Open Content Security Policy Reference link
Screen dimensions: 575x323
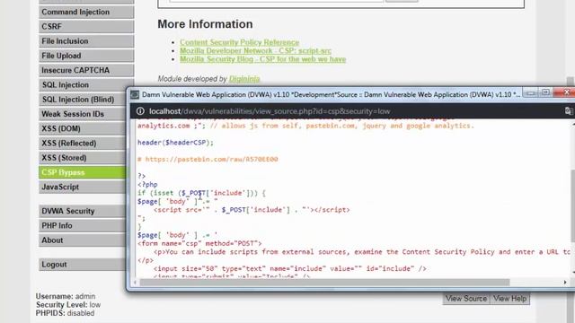coord(240,42)
